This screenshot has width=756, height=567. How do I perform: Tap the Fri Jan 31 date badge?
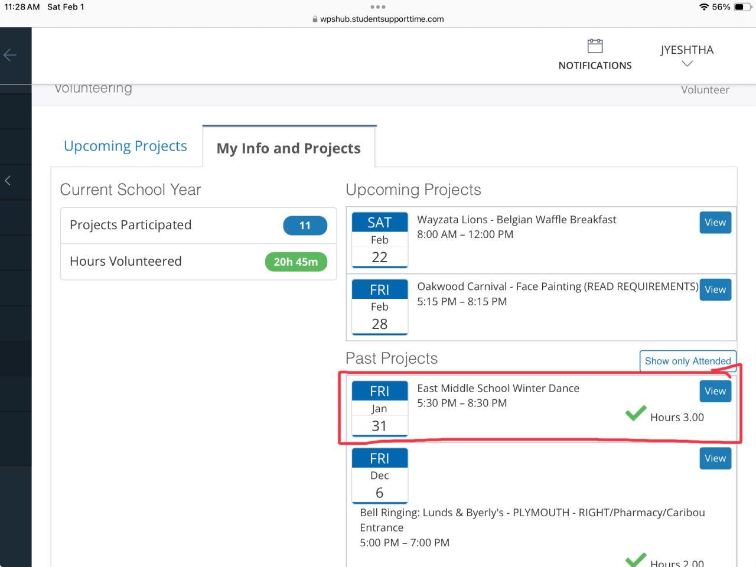tap(380, 408)
